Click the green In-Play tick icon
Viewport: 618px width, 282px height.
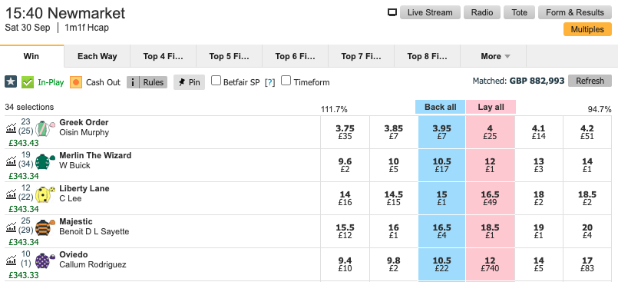coord(28,82)
